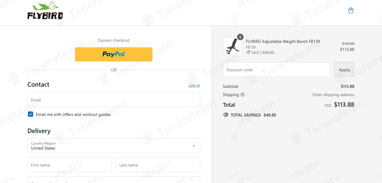The height and width of the screenshot is (183, 382).
Task: Click the Discount code field
Action: tap(276, 70)
